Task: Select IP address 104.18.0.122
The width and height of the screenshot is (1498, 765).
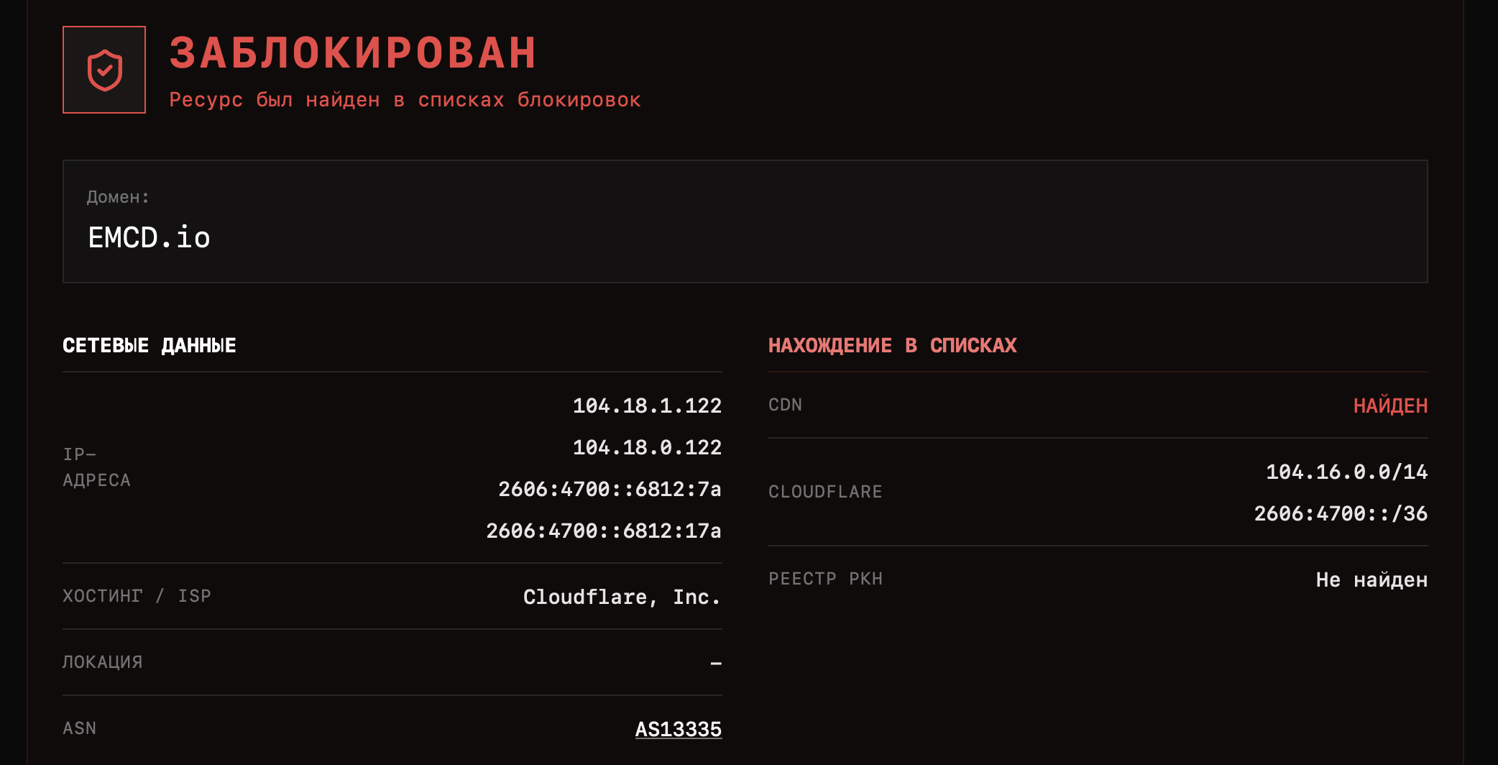Action: coord(647,447)
